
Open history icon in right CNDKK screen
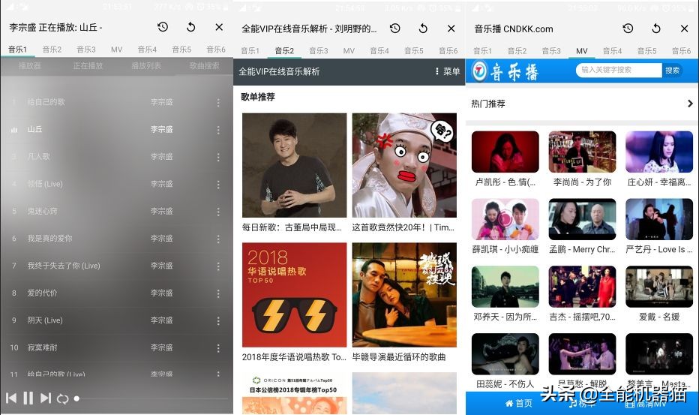(628, 29)
